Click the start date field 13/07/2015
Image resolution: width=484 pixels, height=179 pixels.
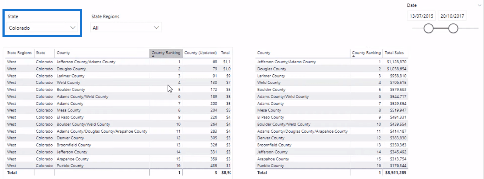pos(422,16)
